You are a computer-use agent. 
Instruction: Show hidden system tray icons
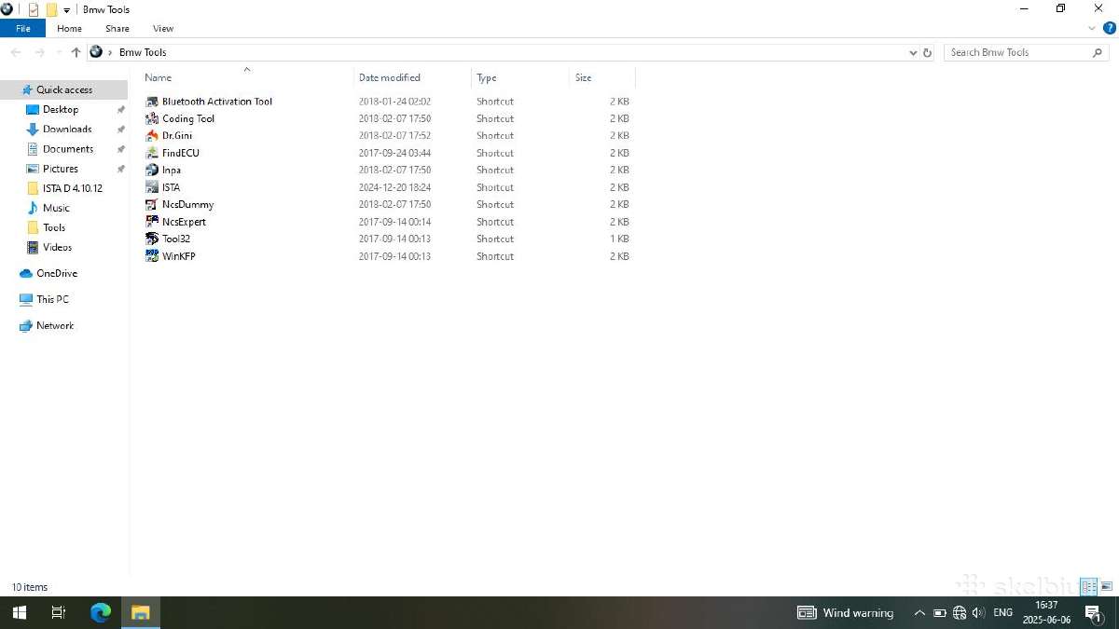[919, 612]
